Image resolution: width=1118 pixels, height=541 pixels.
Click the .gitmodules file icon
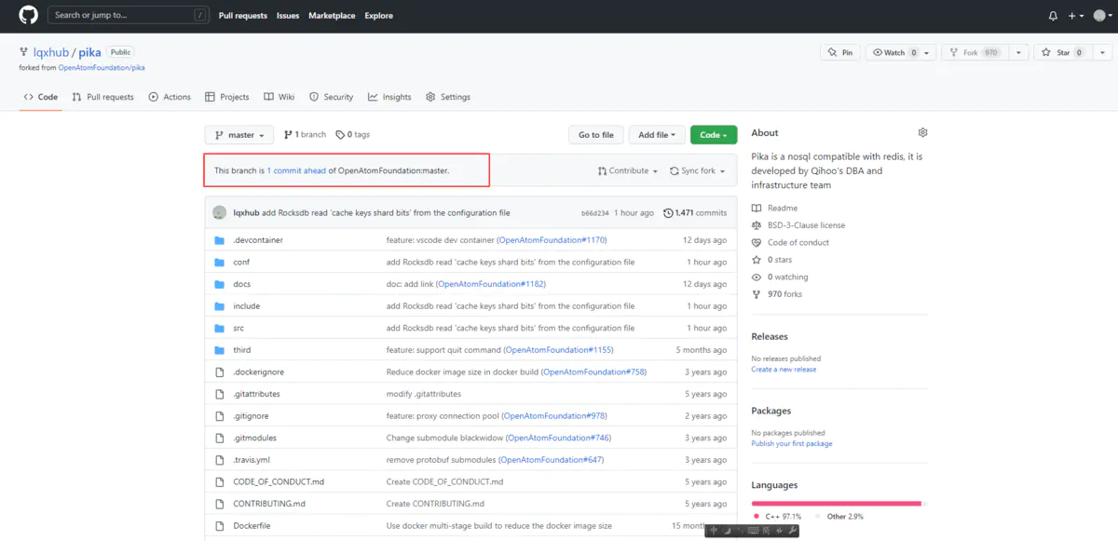(x=220, y=438)
